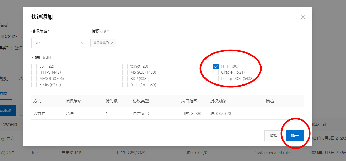Screen dimensions: 346x161
Task: Open the 允许 policy combo box
Action: (x=60, y=43)
